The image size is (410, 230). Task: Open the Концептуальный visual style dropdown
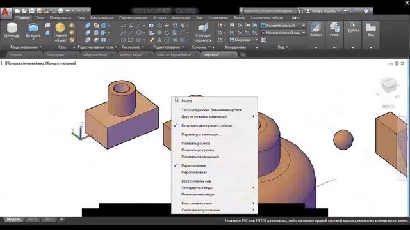pos(283,26)
